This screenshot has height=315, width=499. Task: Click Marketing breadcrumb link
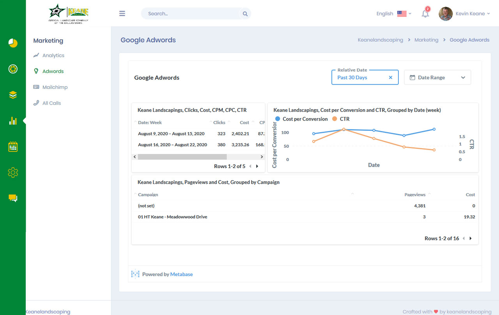[x=426, y=40]
